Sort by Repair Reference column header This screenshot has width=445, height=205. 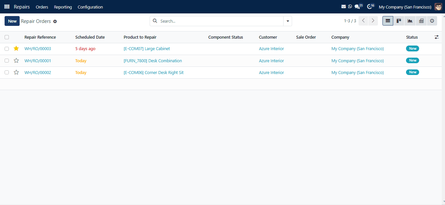(40, 37)
